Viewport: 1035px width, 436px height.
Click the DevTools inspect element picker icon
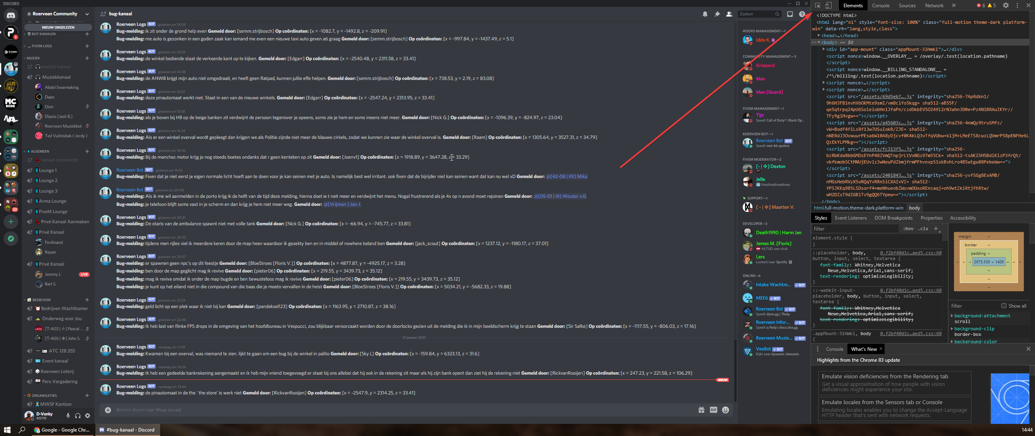[x=817, y=6]
